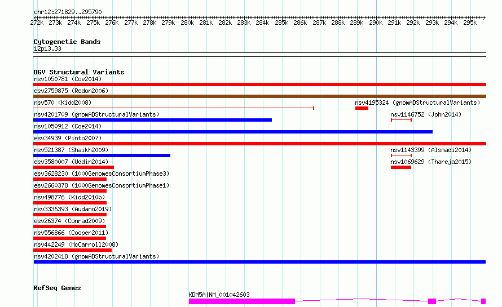Open variant esv3580007 (Uddin2014) label
502x307 pixels.
(71, 162)
